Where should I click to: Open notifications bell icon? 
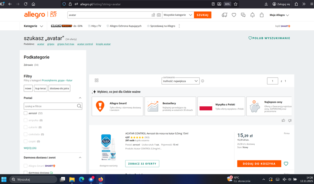coord(252,15)
